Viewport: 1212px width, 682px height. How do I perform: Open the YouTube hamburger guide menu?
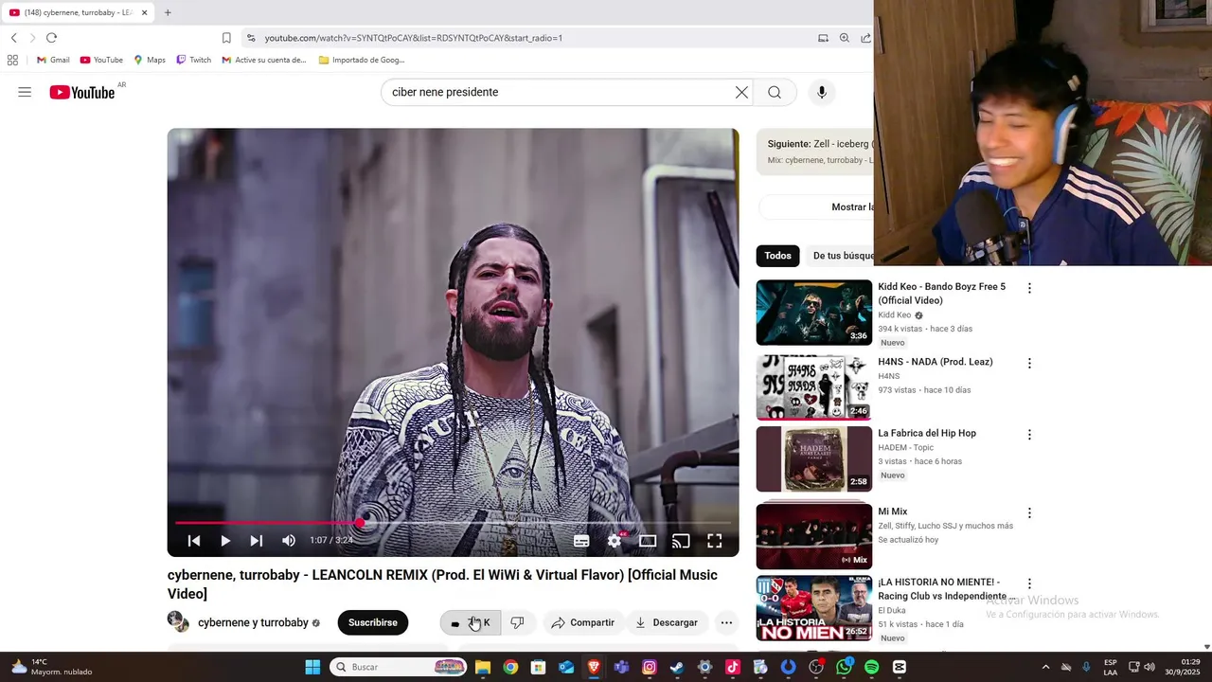25,92
